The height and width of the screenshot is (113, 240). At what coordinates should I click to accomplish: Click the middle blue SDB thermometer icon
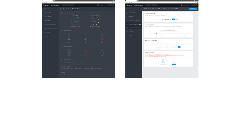pyautogui.click(x=86, y=38)
